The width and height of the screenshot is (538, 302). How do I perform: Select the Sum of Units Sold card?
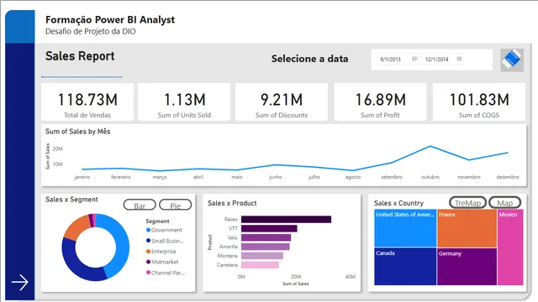(184, 102)
